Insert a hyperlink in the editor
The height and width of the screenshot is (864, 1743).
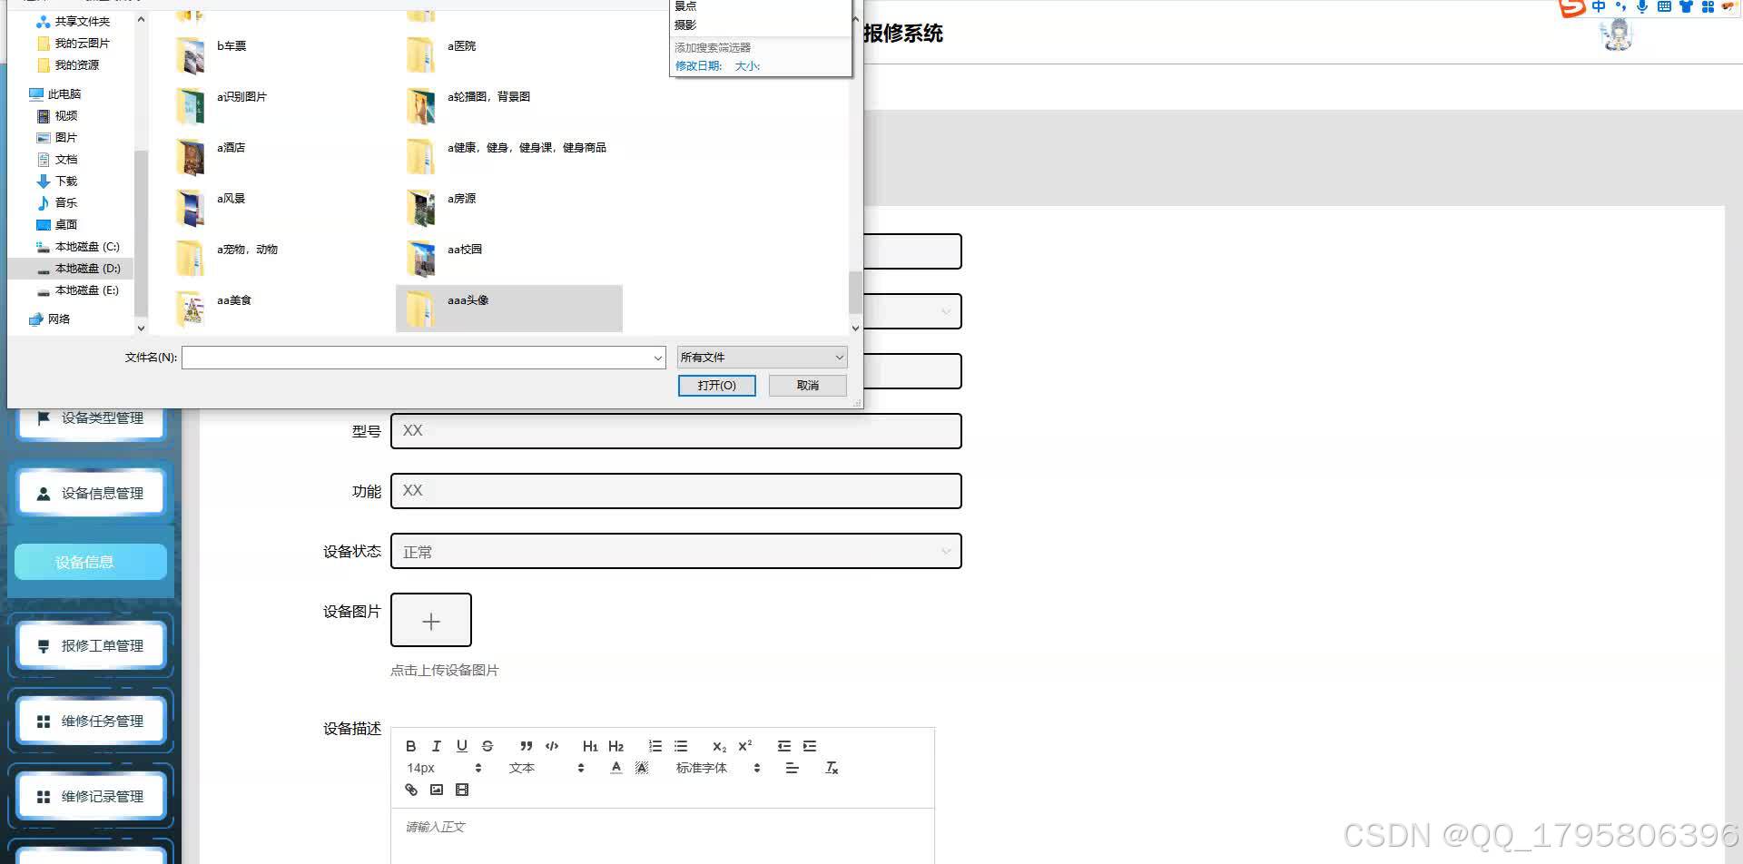(410, 790)
